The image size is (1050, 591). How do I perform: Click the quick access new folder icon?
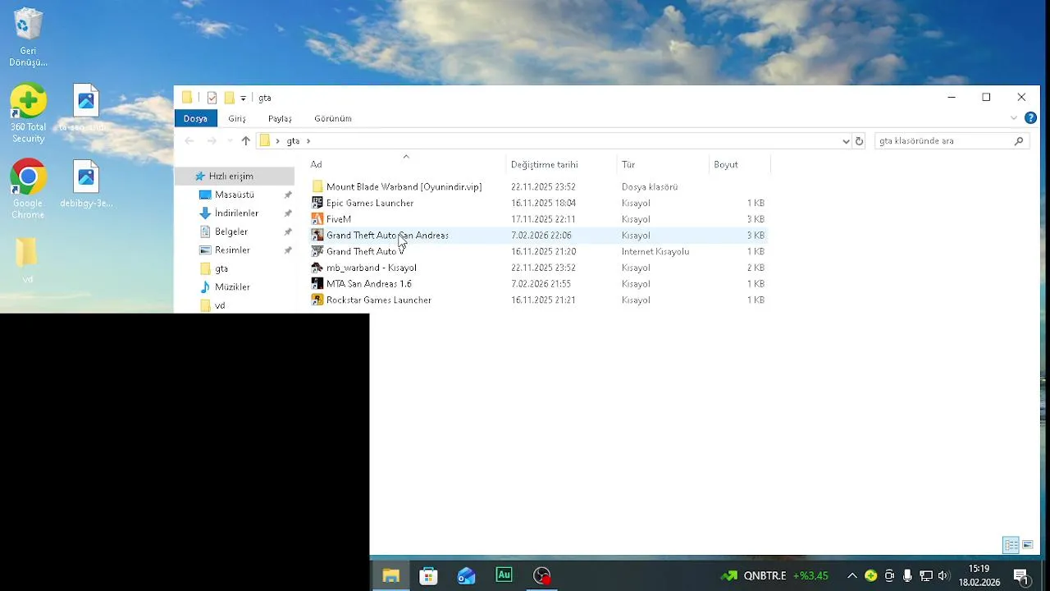pyautogui.click(x=229, y=98)
